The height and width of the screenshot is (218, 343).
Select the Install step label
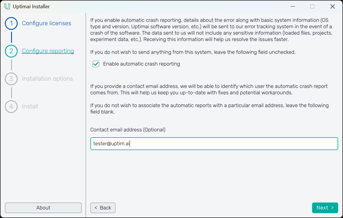[x=30, y=106]
